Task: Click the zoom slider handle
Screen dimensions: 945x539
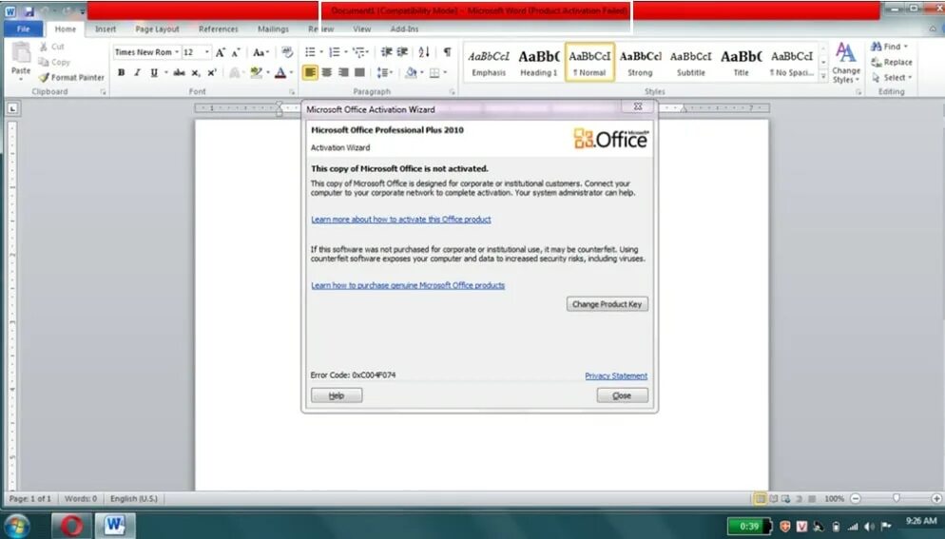Action: pyautogui.click(x=897, y=498)
